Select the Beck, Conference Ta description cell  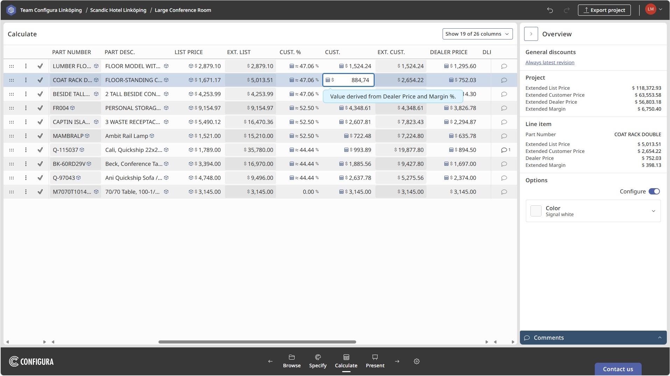[137, 164]
